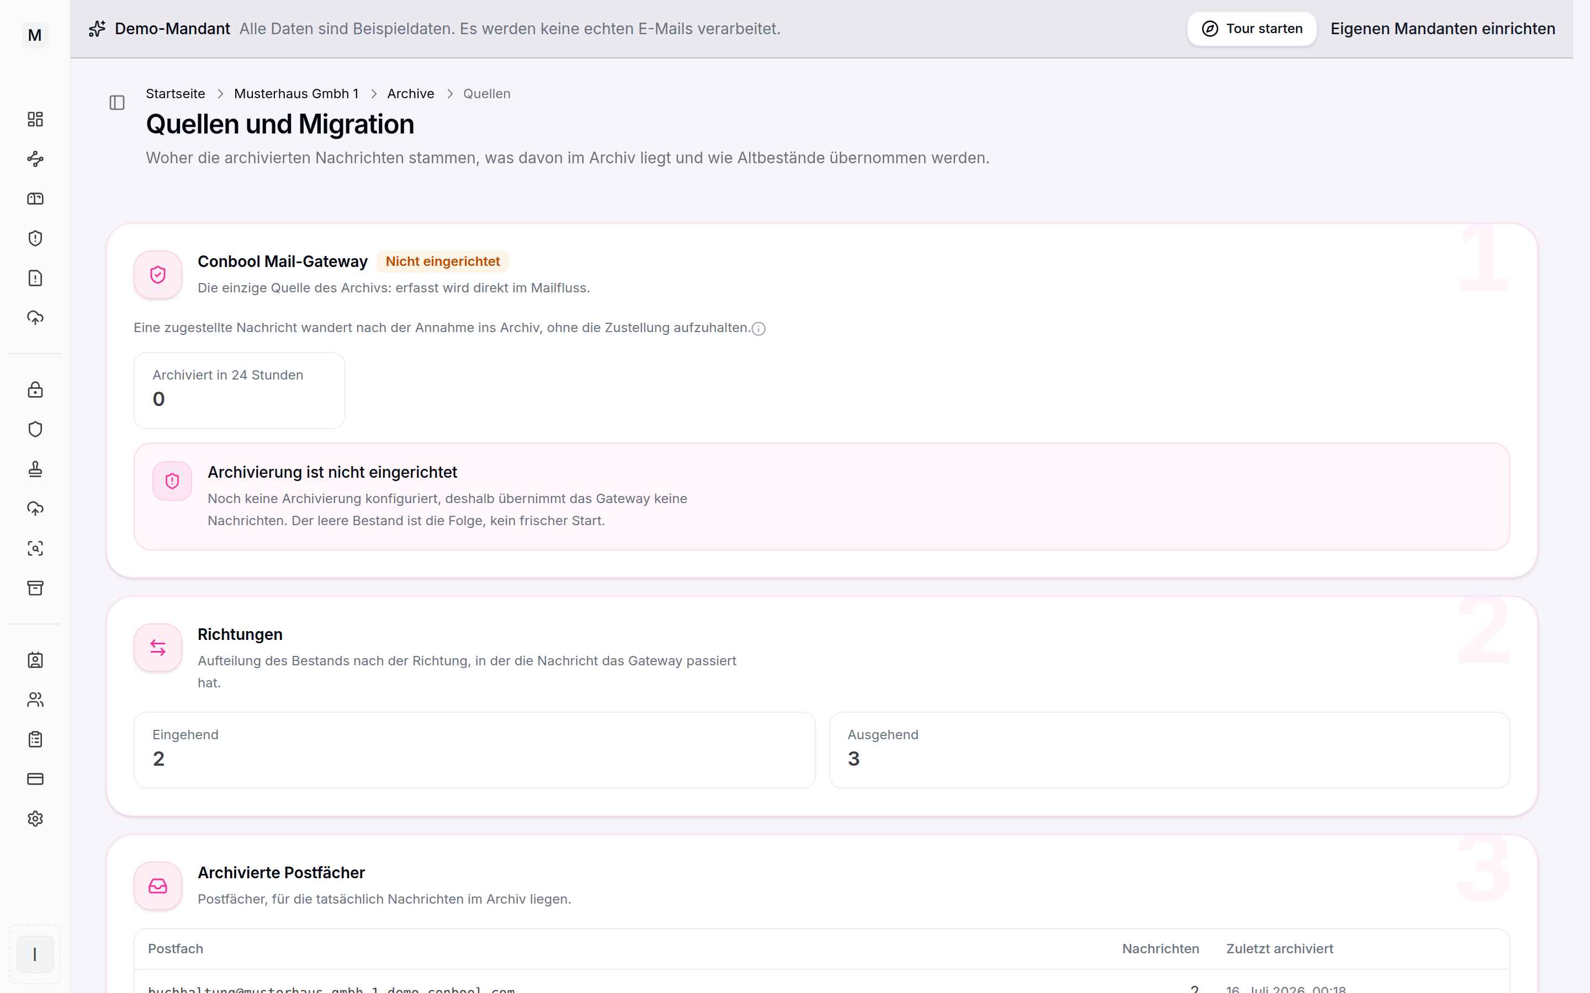
Task: Click the plain shield icon in the sidebar
Action: click(x=35, y=429)
